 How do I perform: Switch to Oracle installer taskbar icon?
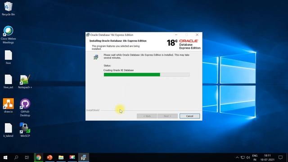tap(84, 157)
